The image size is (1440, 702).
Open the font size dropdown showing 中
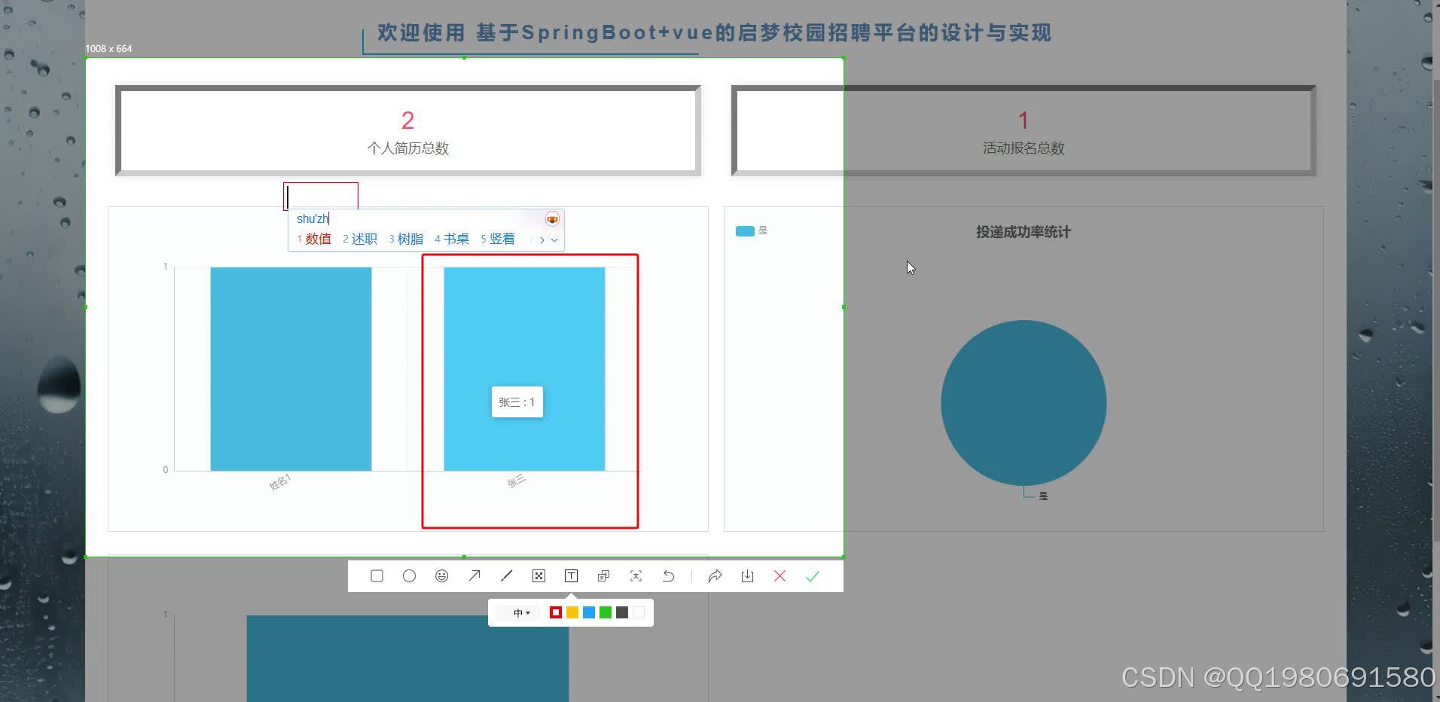520,612
